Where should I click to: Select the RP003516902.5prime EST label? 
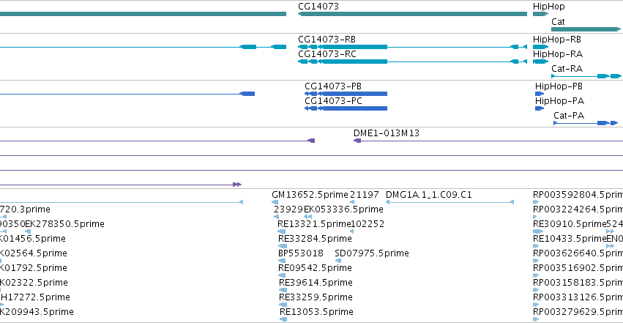[578, 268]
